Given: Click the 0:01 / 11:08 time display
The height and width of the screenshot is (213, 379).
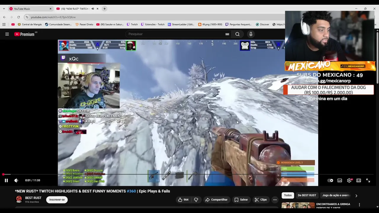Looking at the screenshot, I should [33, 180].
